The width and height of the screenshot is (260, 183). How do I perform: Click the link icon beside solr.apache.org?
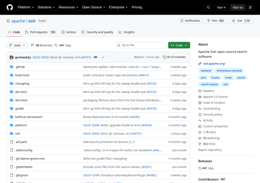[x=200, y=64]
